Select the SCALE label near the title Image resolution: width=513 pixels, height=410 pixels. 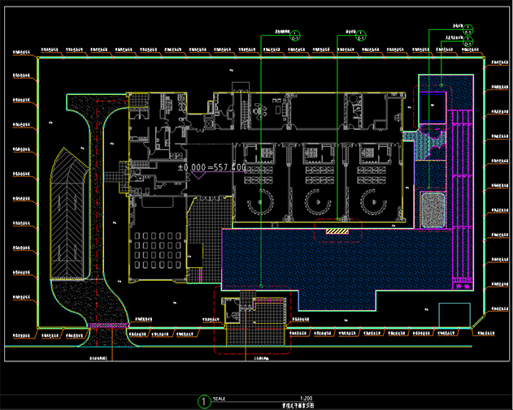pos(220,398)
